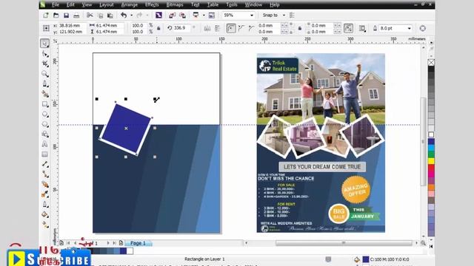Open the Snap to dropdown
The height and width of the screenshot is (266, 474).
pos(284,15)
